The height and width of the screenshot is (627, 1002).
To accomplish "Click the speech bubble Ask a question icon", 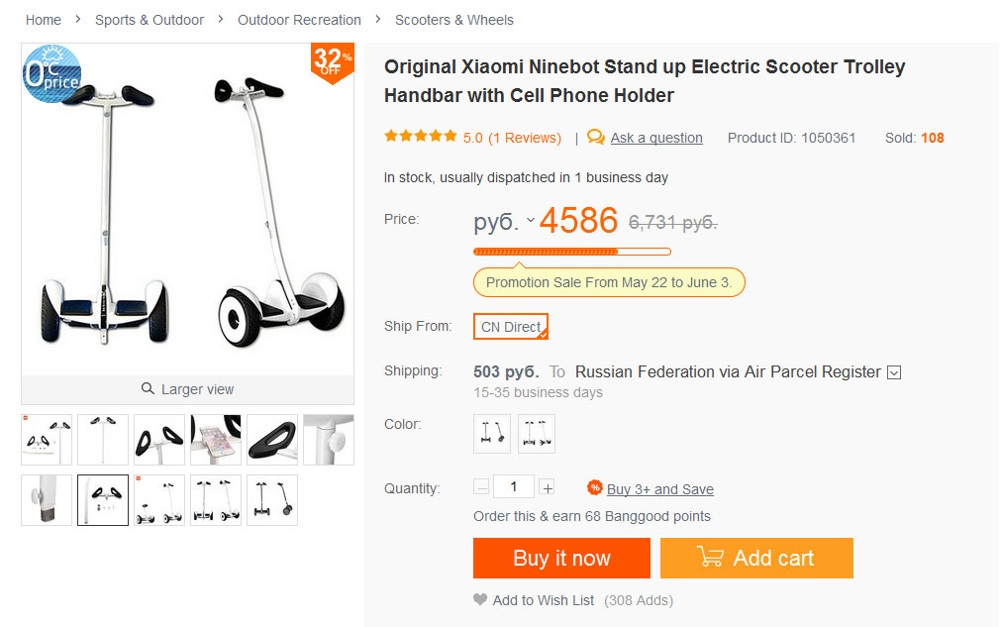I will [x=596, y=138].
